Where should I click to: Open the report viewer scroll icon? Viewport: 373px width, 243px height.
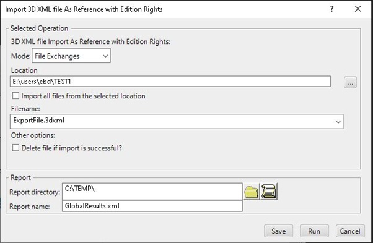pos(269,192)
